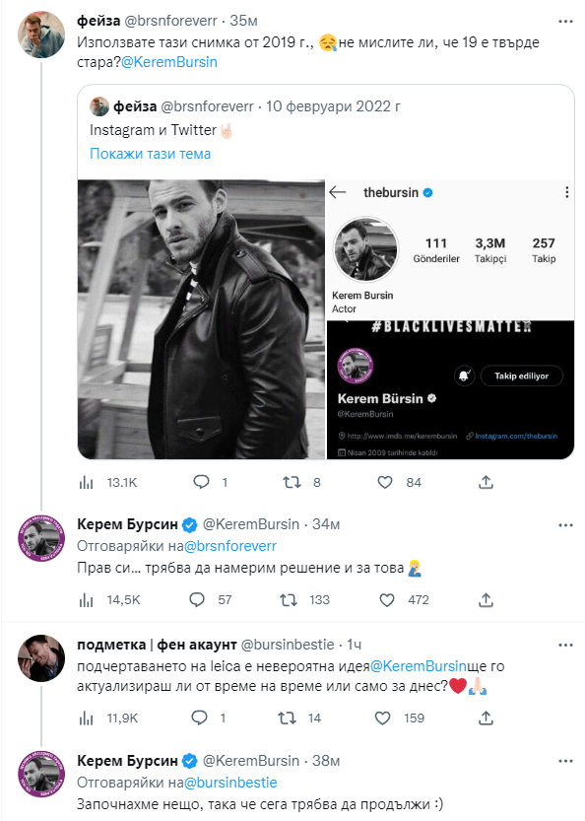This screenshot has width=585, height=821.
Task: Open more options on Керем Бурсин's 34м reply
Action: (565, 525)
